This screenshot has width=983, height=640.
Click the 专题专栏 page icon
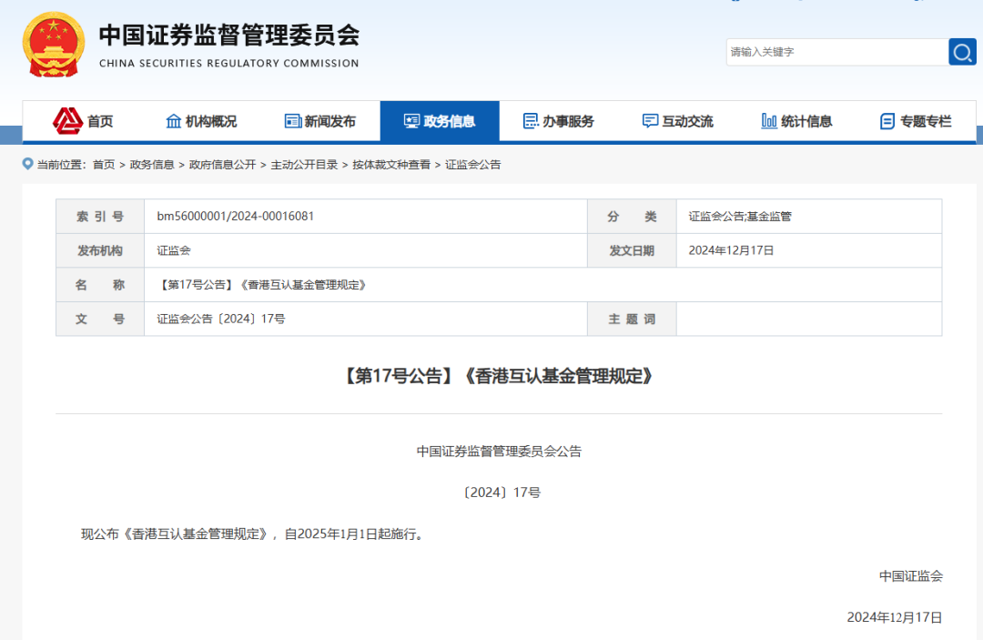(887, 121)
